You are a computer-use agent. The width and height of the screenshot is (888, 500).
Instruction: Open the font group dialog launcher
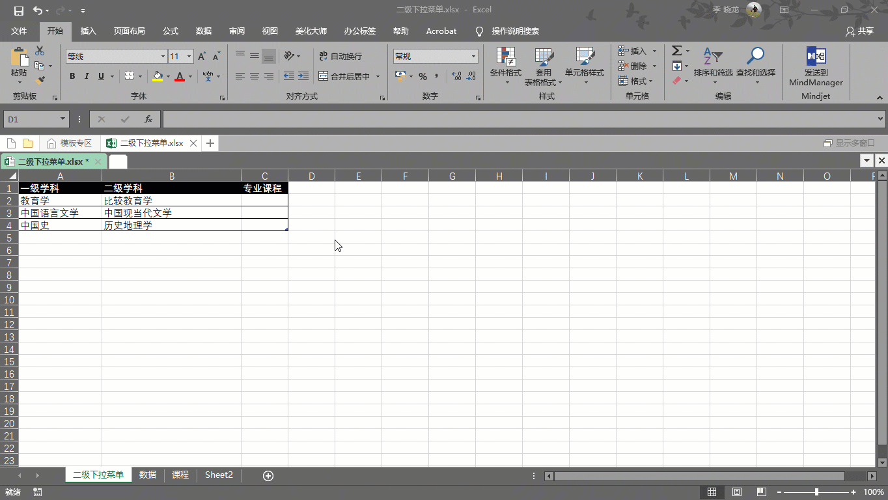click(222, 98)
